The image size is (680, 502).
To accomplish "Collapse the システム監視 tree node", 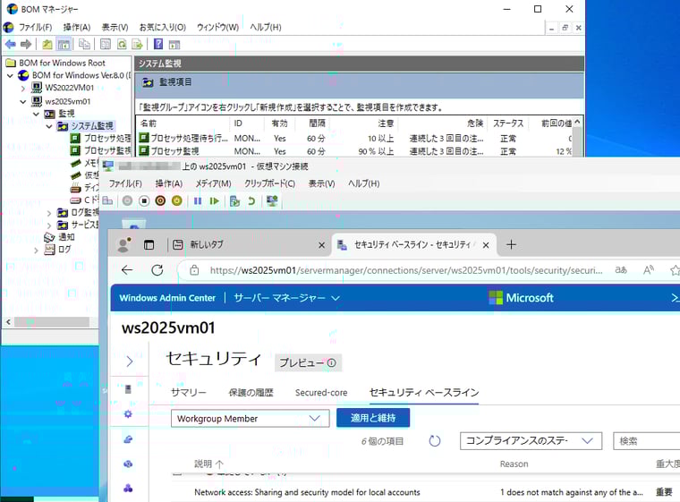I will coord(49,126).
